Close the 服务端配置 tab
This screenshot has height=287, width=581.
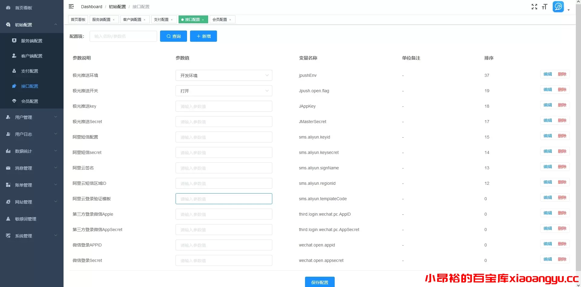point(114,20)
